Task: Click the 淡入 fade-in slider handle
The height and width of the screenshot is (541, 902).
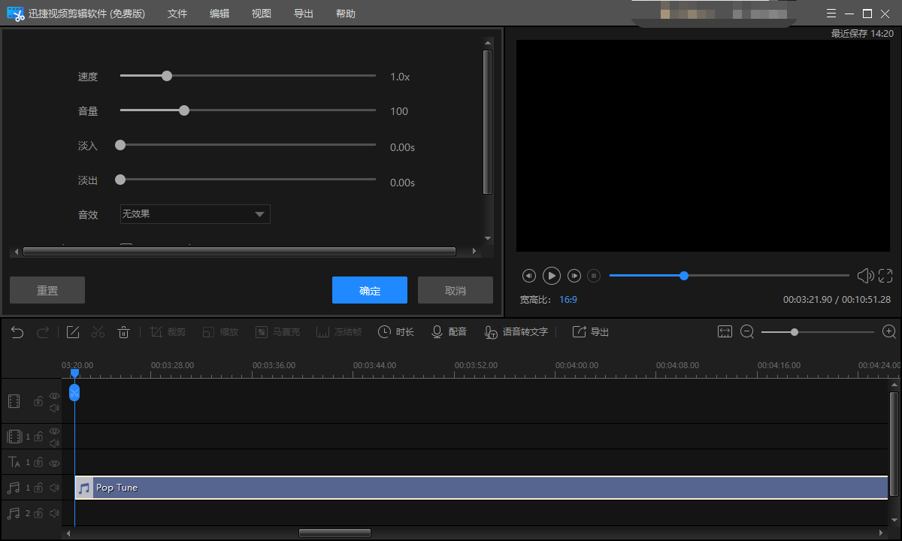Action: 120,145
